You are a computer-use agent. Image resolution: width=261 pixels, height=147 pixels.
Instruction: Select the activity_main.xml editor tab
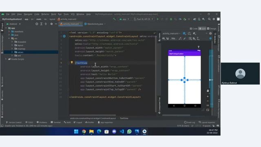pos(71,24)
